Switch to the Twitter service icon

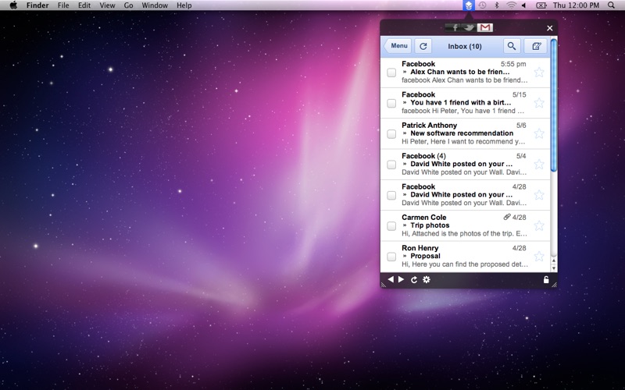point(469,28)
